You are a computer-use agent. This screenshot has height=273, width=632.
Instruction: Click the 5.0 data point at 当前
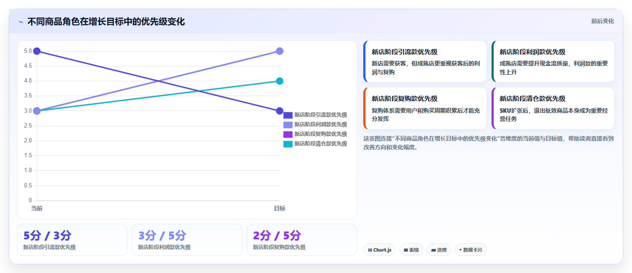37,51
